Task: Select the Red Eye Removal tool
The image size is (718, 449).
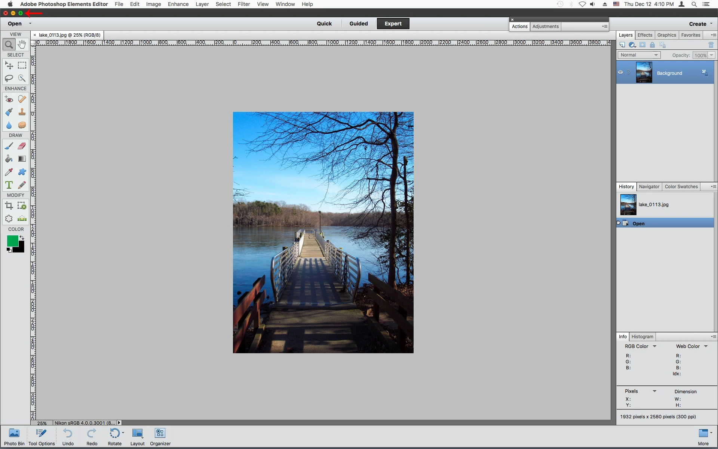Action: click(9, 99)
